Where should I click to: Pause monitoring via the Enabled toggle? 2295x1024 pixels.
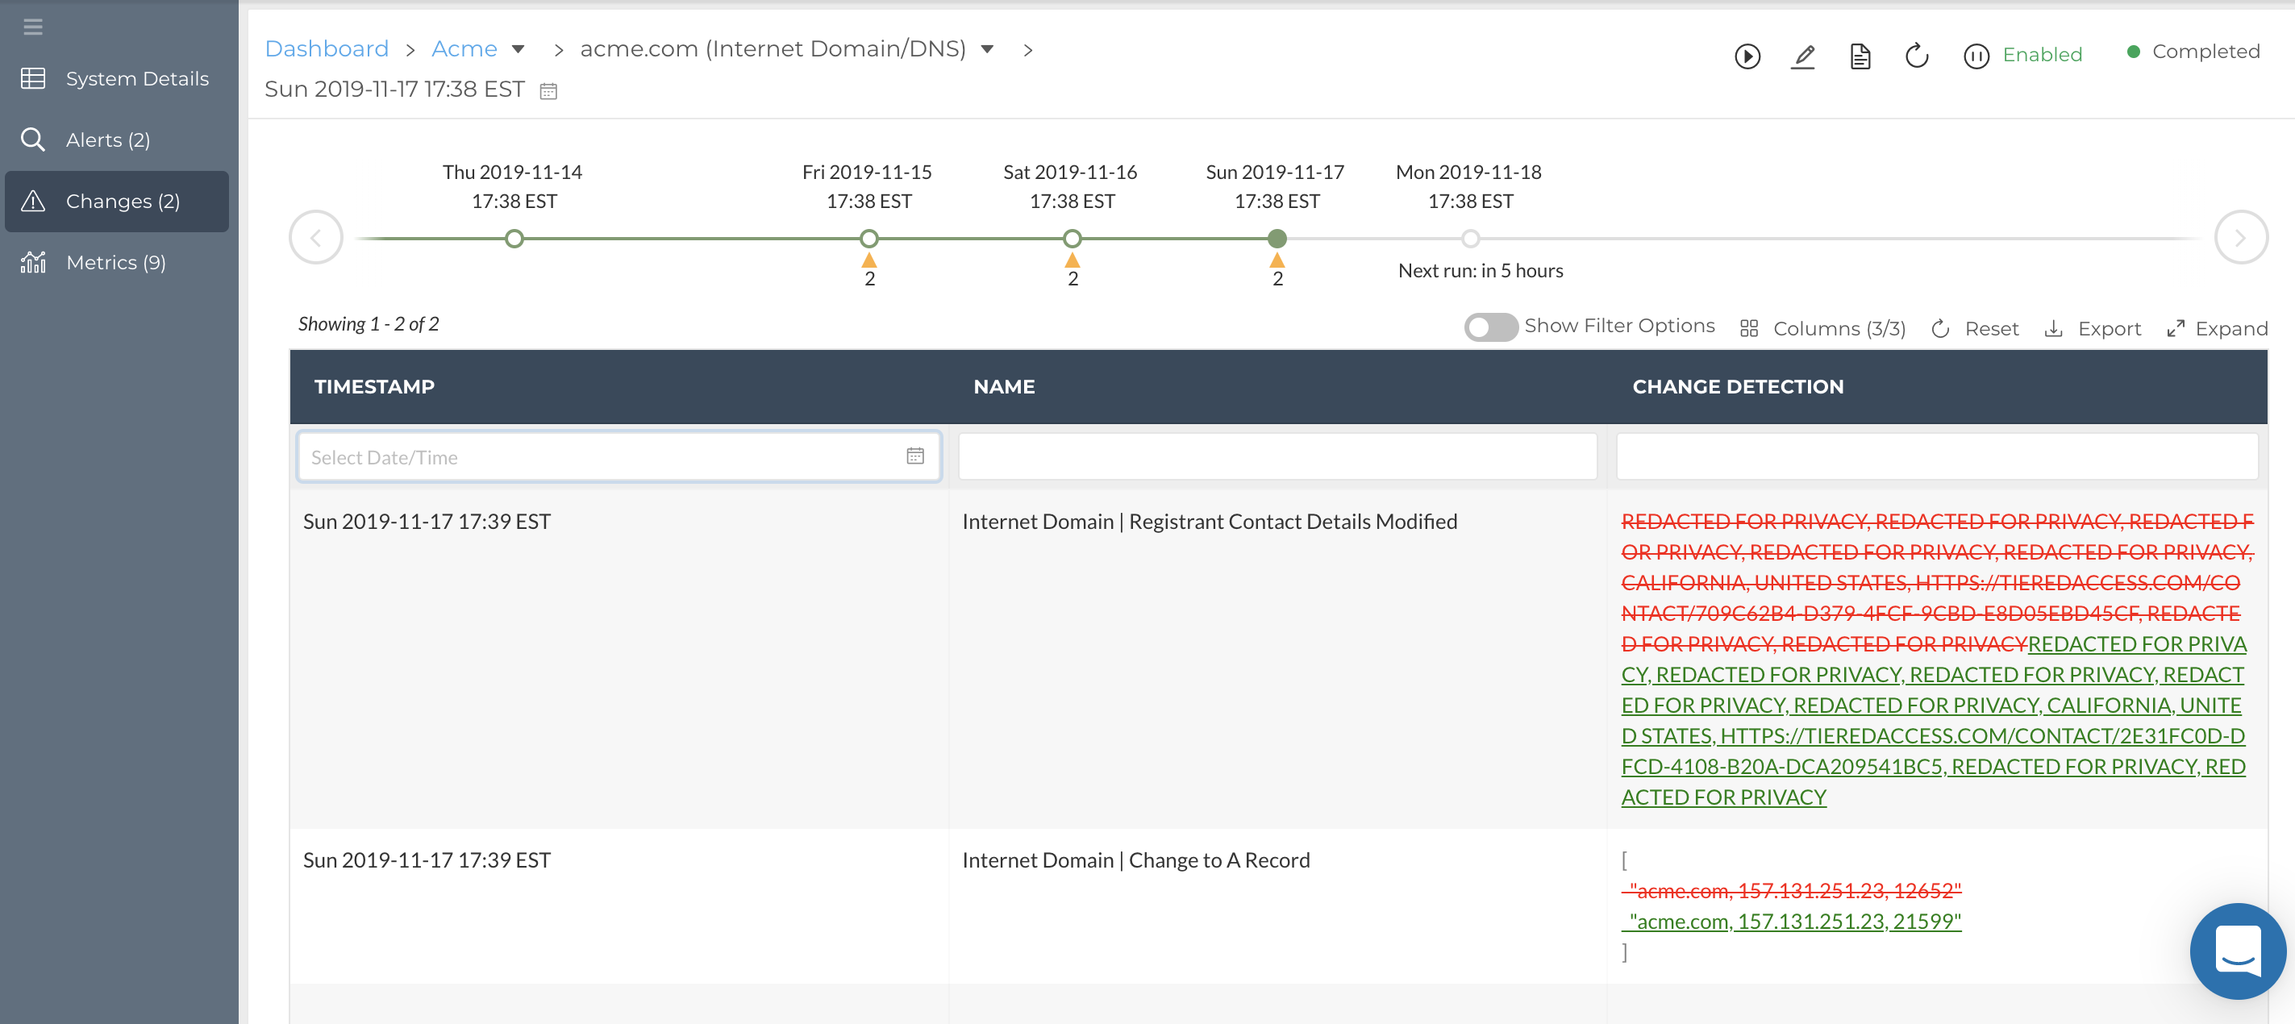1976,56
